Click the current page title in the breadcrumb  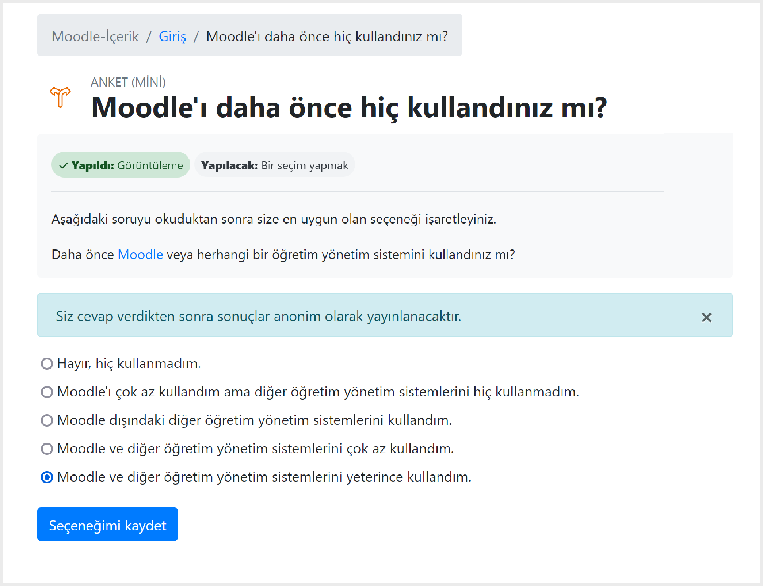click(x=327, y=36)
